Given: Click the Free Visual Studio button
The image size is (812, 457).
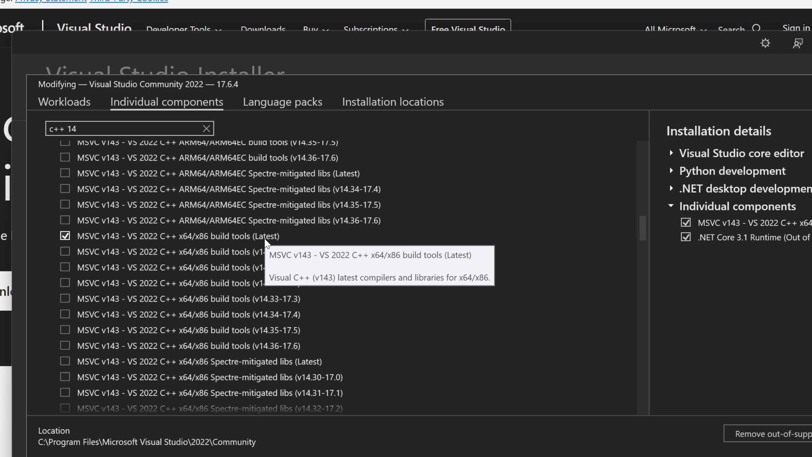Looking at the screenshot, I should (x=468, y=25).
